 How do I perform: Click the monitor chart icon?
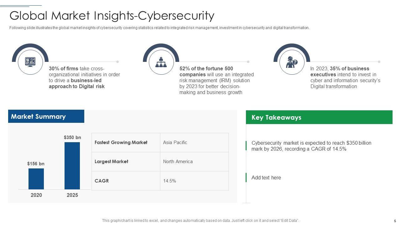[x=30, y=62]
